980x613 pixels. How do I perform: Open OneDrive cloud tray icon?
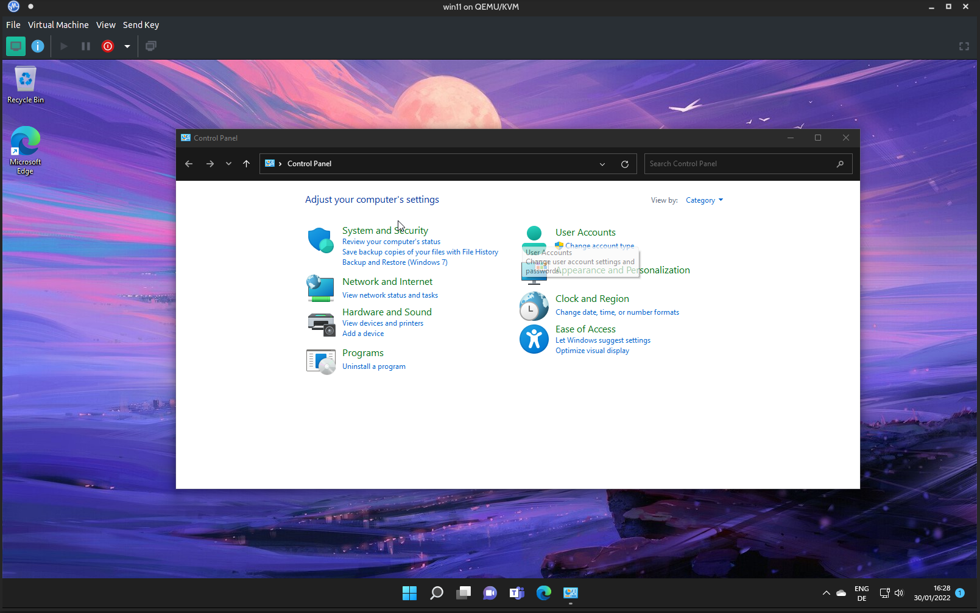(x=841, y=593)
